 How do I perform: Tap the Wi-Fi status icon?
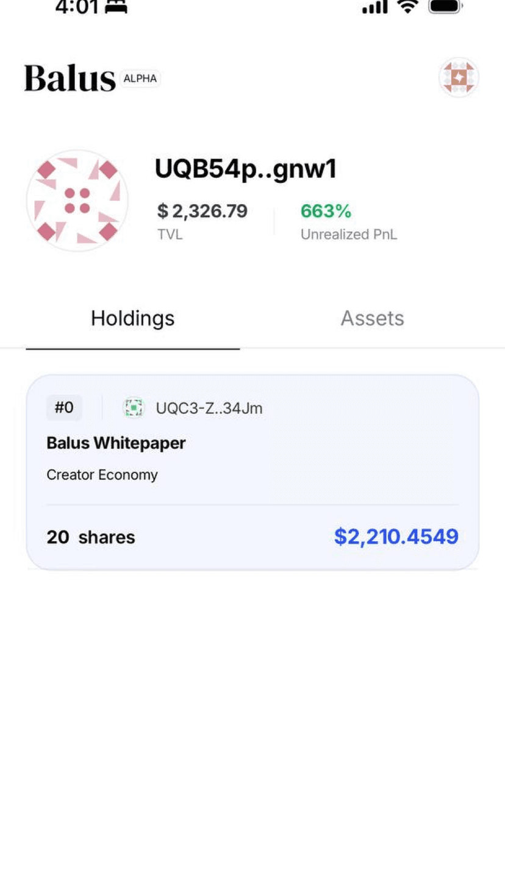click(x=407, y=7)
